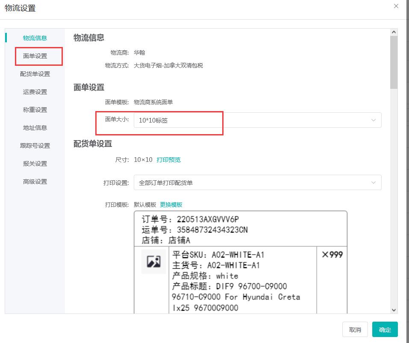Select 物流信息 in the left sidebar

pyautogui.click(x=35, y=38)
